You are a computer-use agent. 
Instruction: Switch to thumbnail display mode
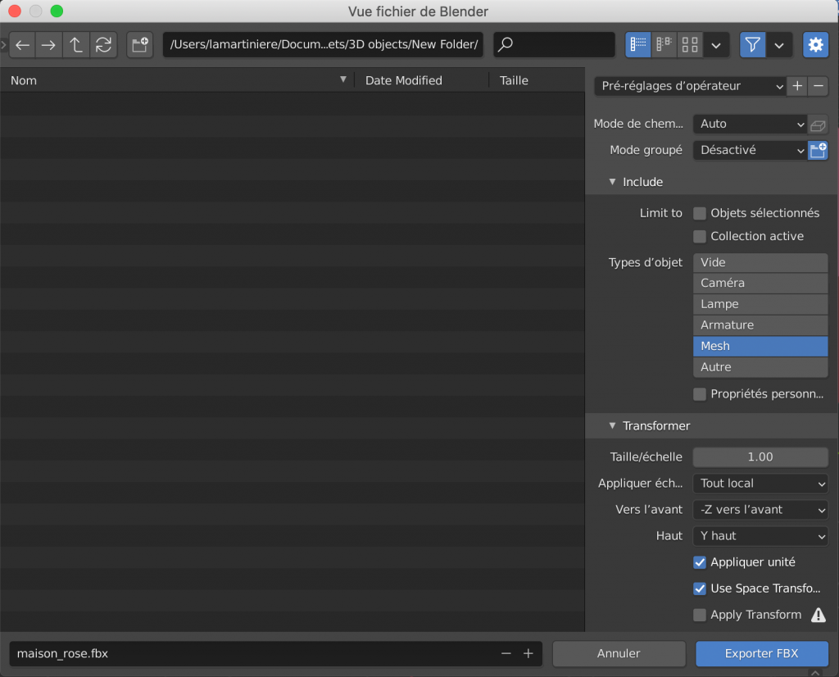[x=690, y=45]
